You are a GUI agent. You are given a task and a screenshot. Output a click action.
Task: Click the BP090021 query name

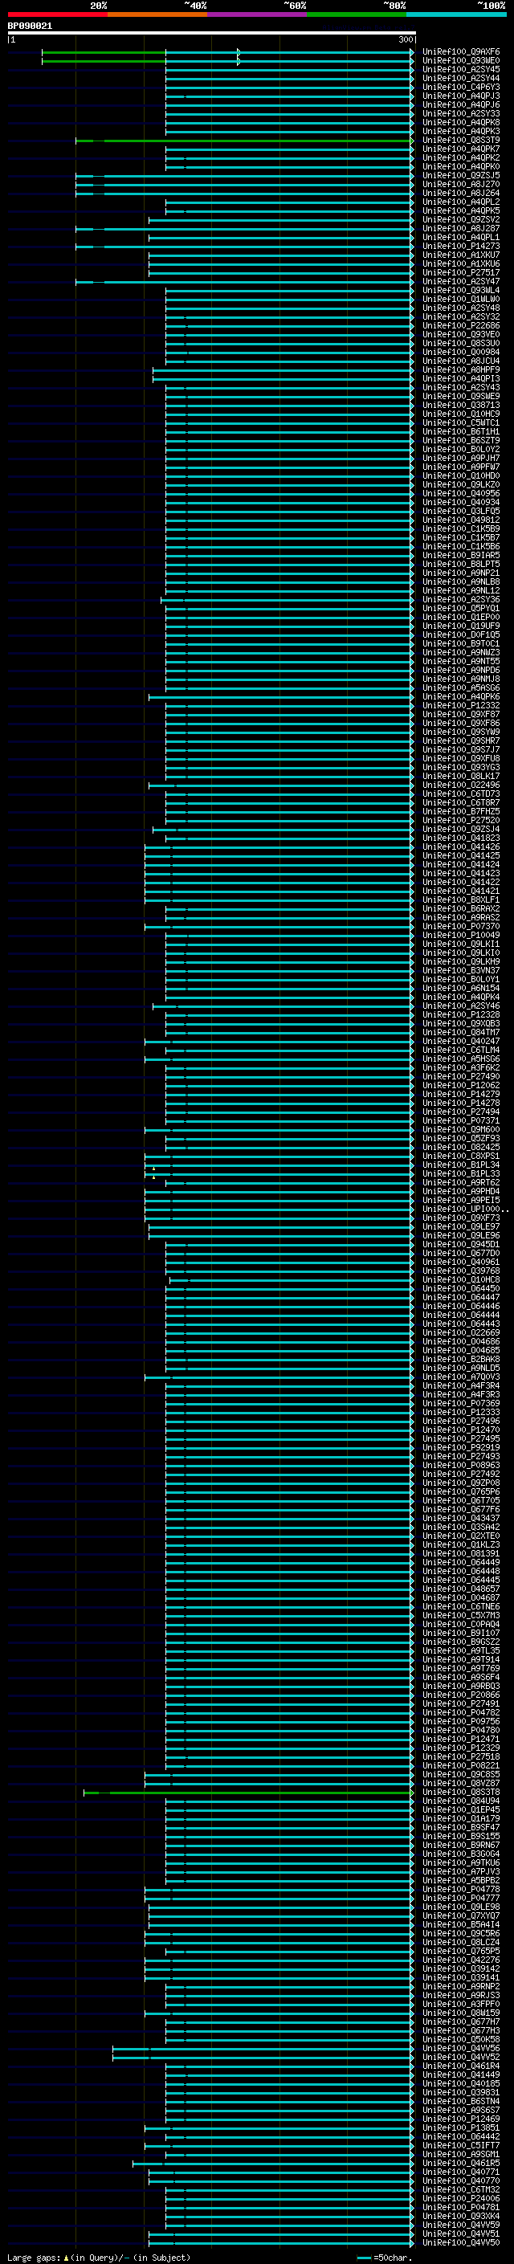[x=30, y=27]
